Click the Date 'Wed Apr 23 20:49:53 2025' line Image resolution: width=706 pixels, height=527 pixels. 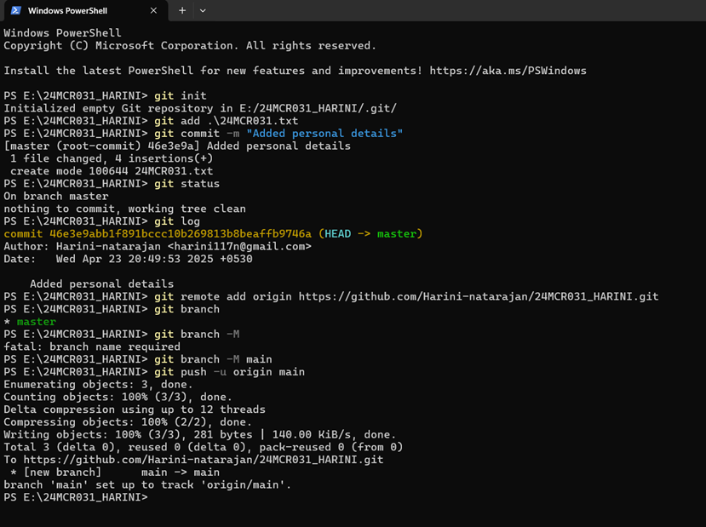(x=128, y=259)
